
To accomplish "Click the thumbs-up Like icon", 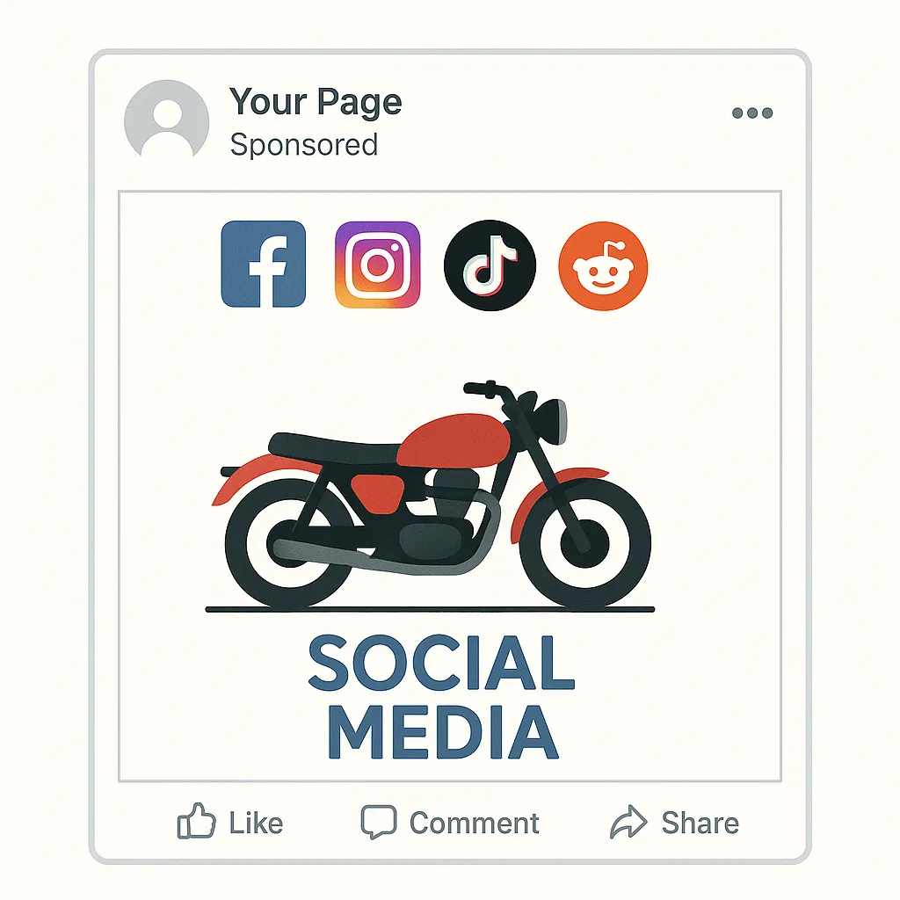I will tap(196, 821).
